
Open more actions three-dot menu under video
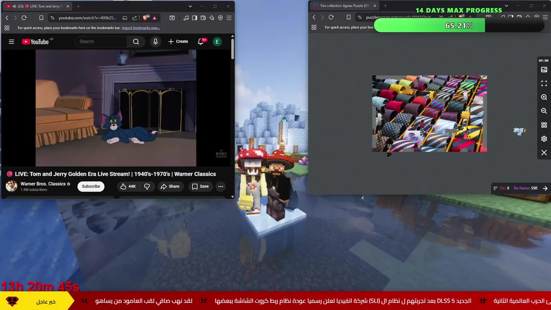(220, 186)
